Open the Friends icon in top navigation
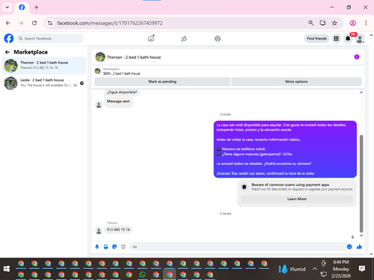Image resolution: width=374 pixels, height=280 pixels. 184,39
